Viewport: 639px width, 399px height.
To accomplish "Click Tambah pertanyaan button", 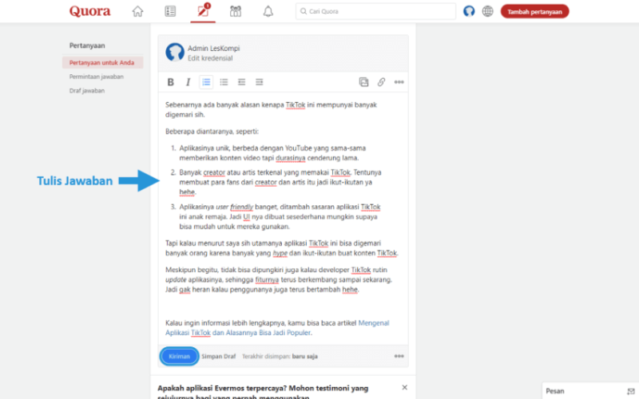I will [534, 11].
